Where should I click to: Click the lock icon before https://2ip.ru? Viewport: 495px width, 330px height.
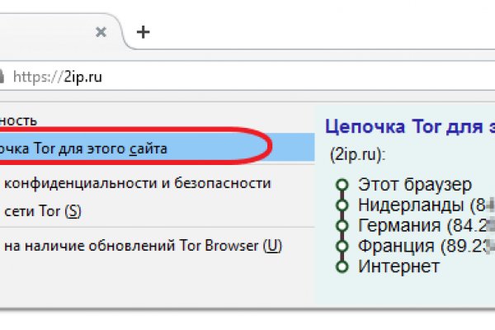(2, 77)
